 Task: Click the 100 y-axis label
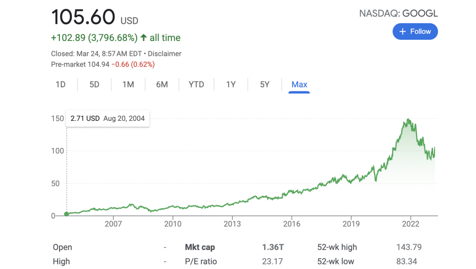[57, 151]
